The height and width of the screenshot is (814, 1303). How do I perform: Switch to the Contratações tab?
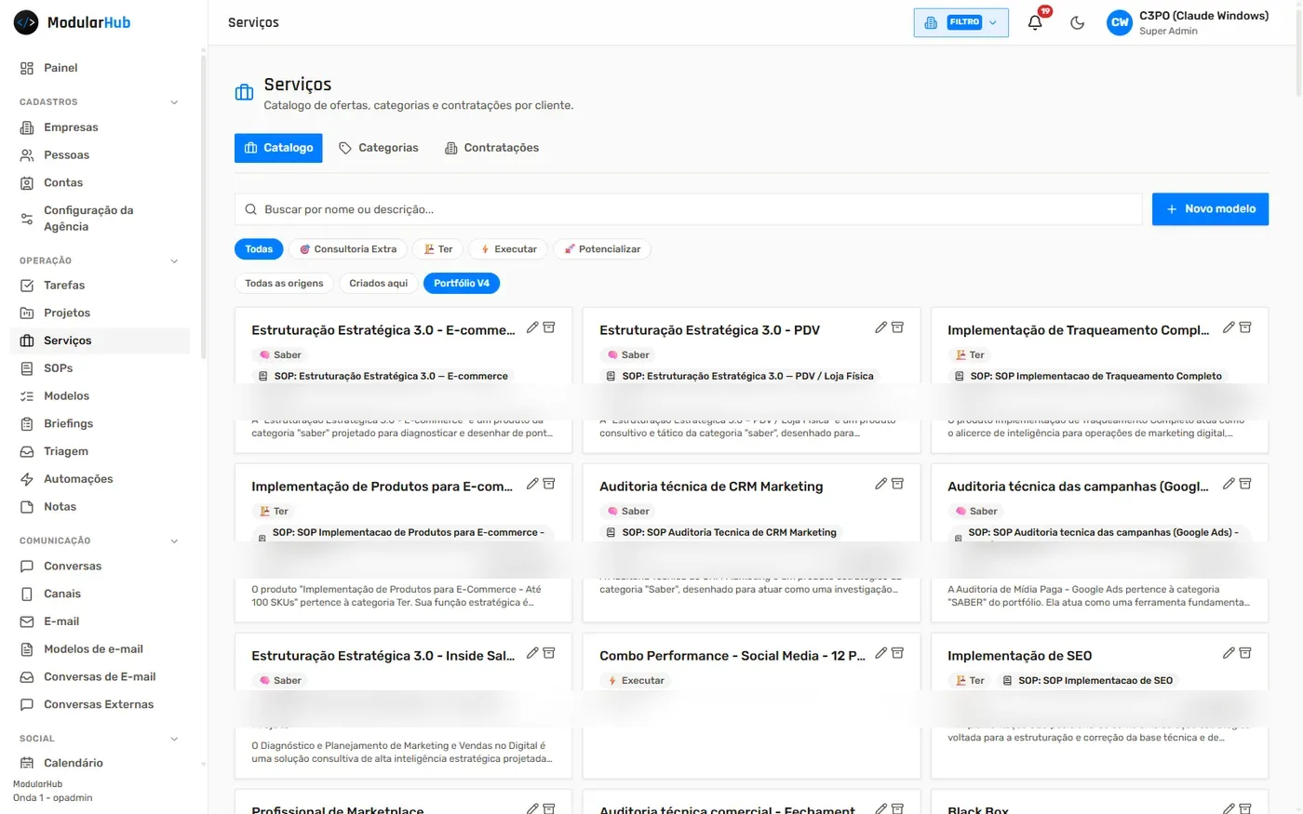(x=491, y=148)
